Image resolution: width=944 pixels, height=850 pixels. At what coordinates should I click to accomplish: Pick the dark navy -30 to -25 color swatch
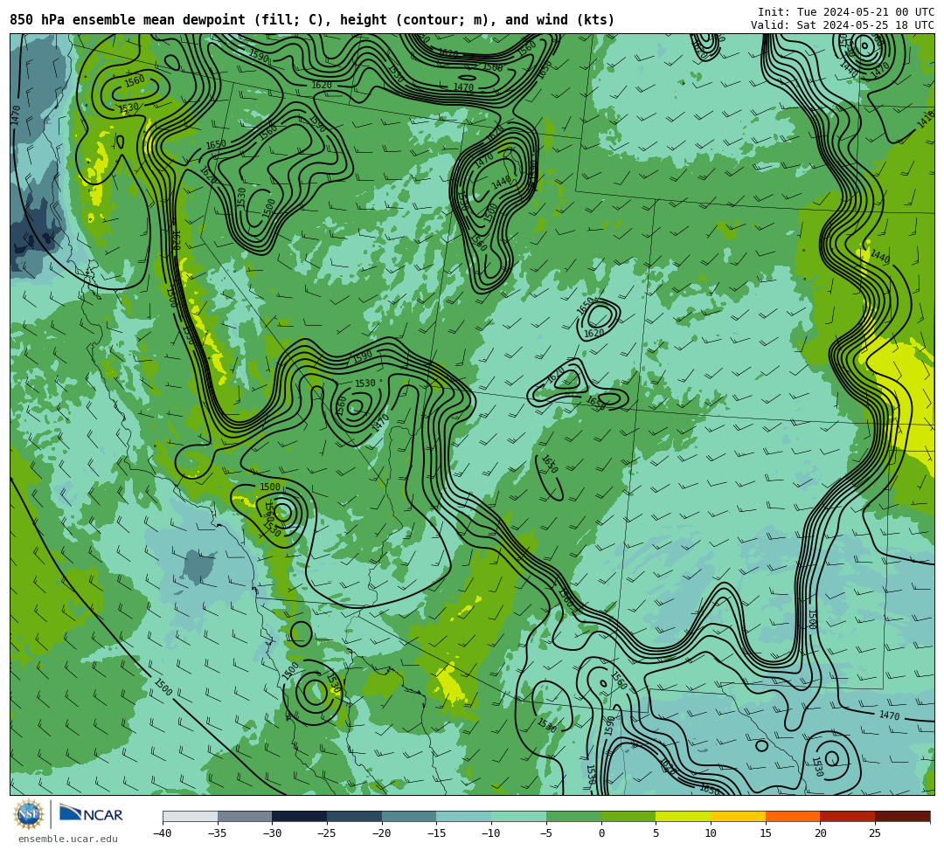pos(300,816)
